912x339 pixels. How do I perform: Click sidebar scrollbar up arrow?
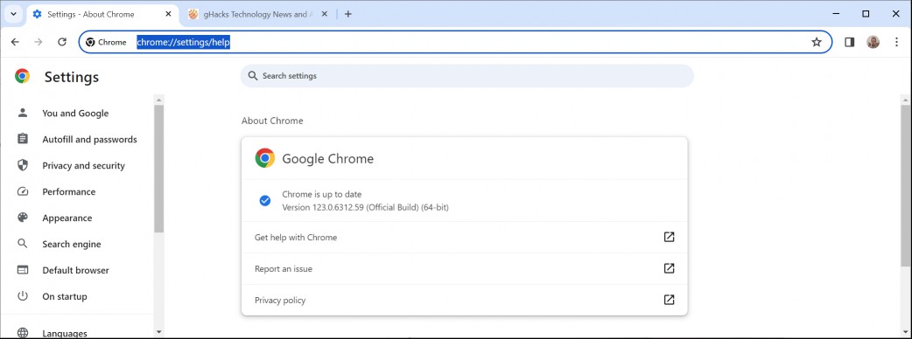coord(158,100)
